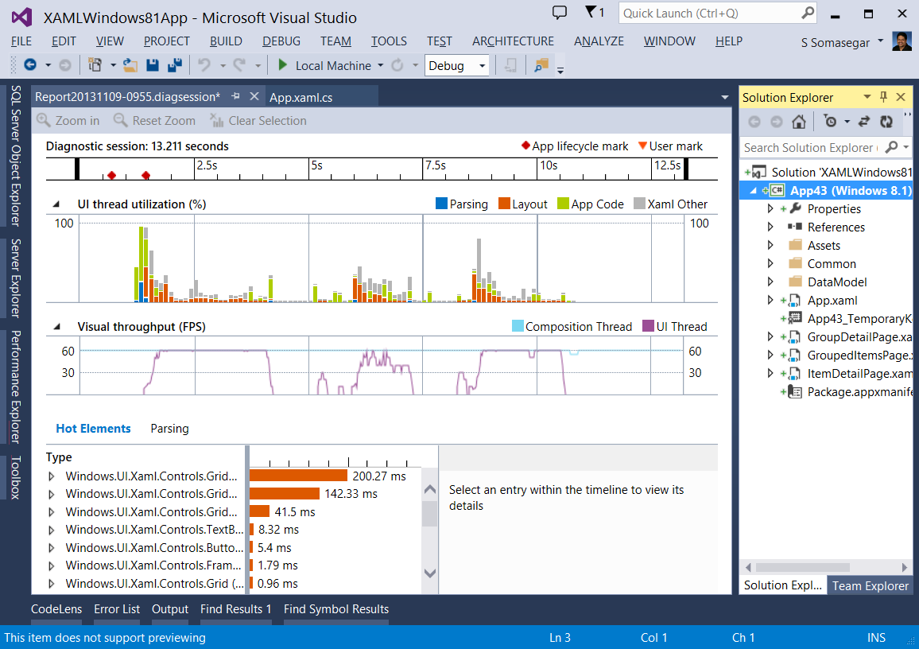Switch to the Team Explorer tab

870,585
